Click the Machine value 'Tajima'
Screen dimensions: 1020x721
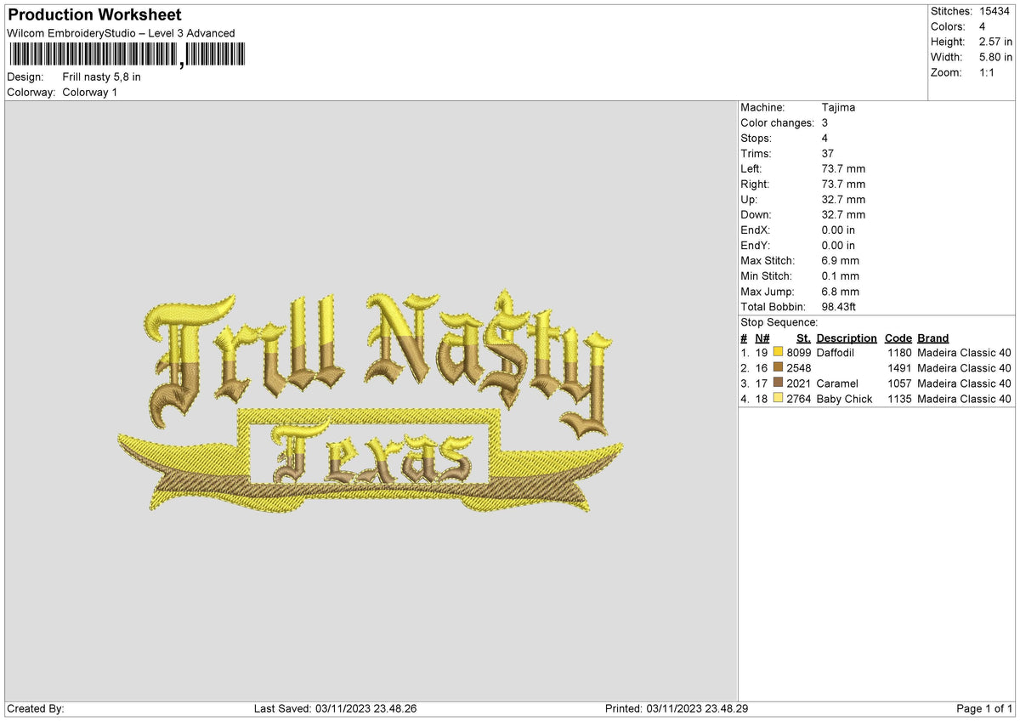click(x=839, y=108)
